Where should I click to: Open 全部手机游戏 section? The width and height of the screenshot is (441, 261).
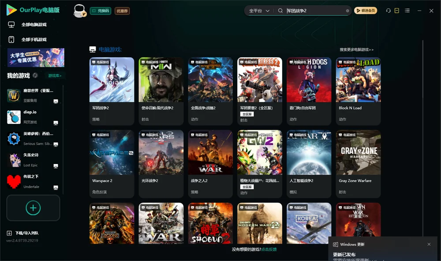tap(27, 40)
